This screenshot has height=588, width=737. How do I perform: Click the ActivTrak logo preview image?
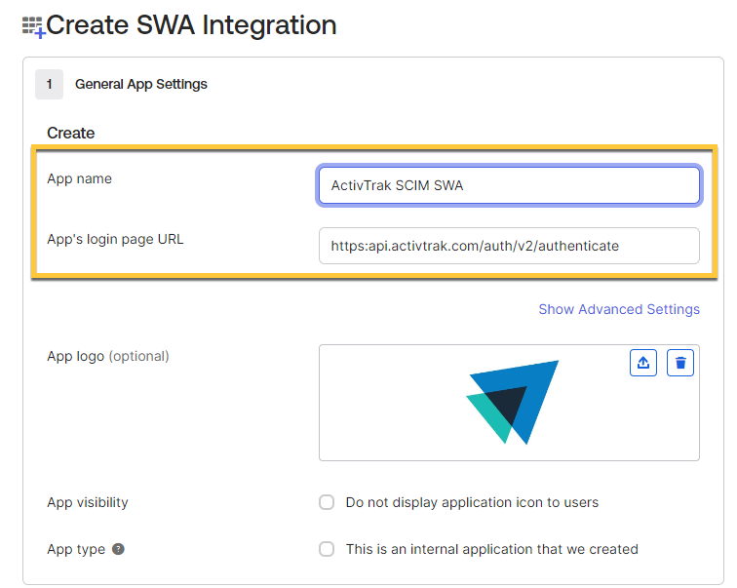[513, 403]
